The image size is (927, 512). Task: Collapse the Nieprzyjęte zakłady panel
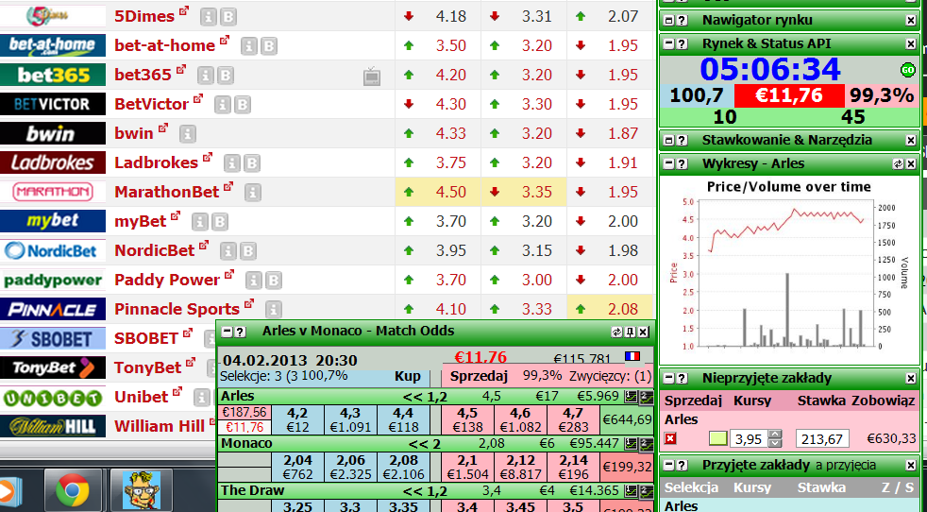pos(669,378)
